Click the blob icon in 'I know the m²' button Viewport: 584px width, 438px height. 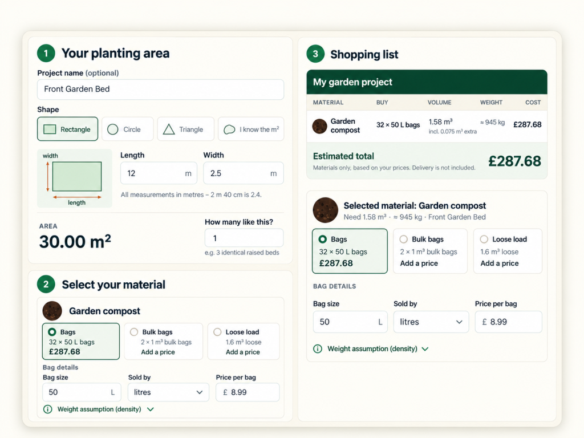[x=229, y=129]
